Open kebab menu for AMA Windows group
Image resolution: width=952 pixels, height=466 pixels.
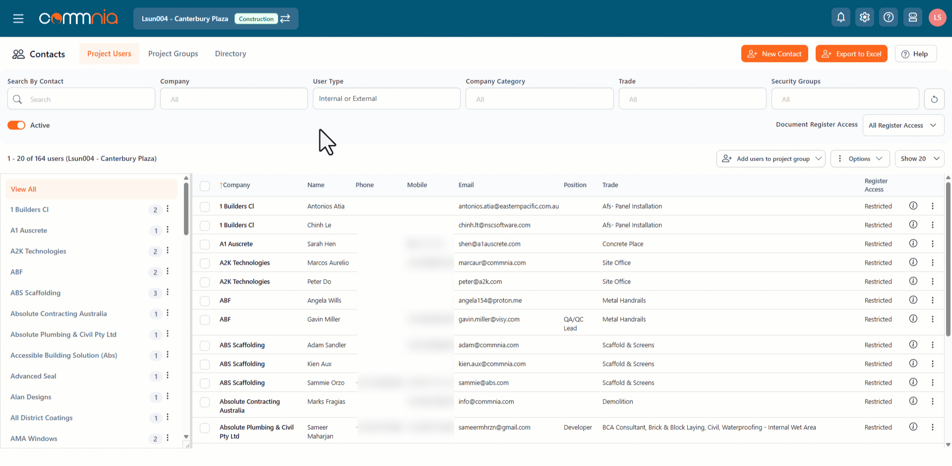(168, 438)
